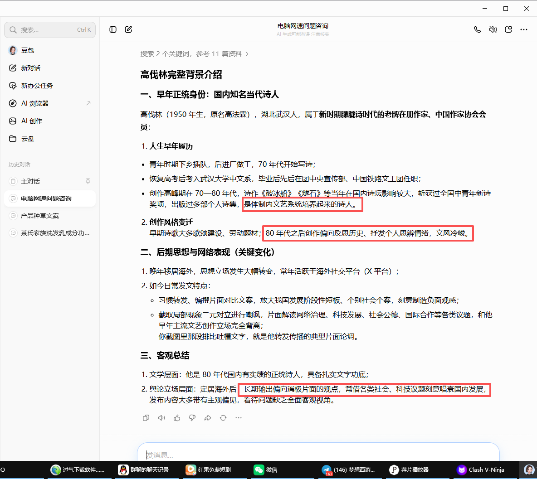
Task: Open AI 浏览器 in the sidebar
Action: 49,103
